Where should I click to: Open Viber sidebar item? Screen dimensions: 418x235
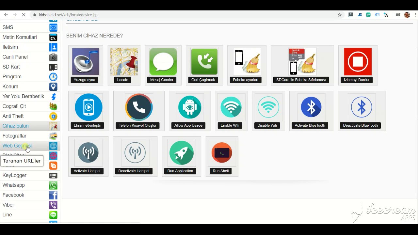[x=30, y=205]
